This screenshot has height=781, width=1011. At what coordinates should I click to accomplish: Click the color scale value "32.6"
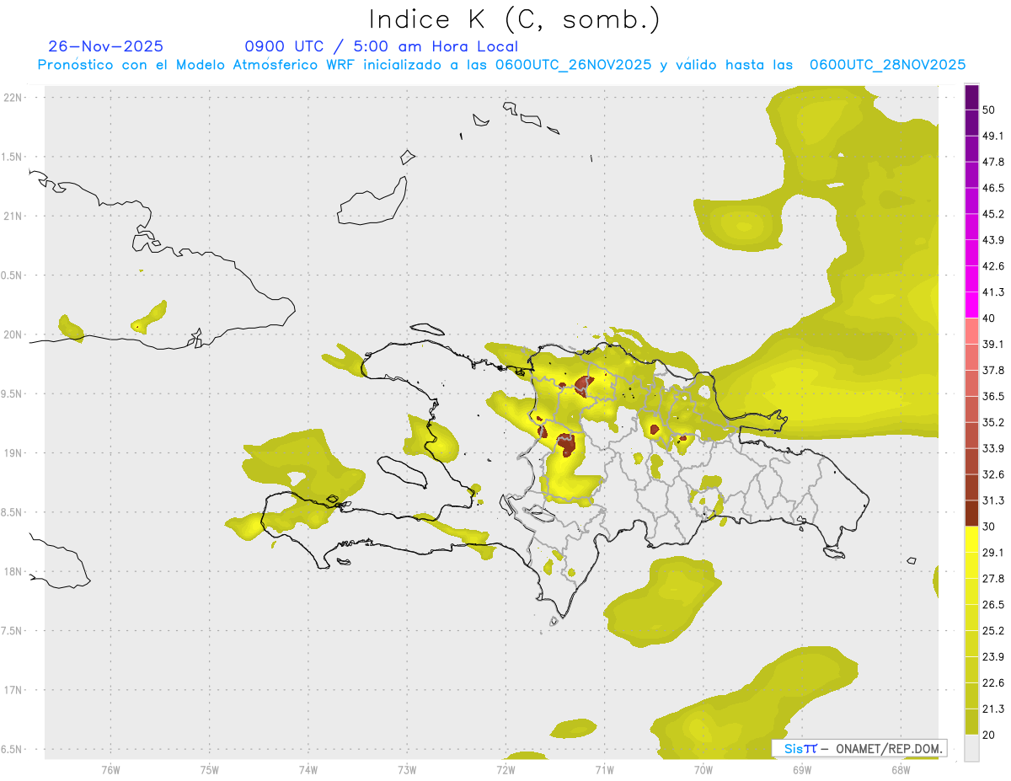click(x=993, y=474)
